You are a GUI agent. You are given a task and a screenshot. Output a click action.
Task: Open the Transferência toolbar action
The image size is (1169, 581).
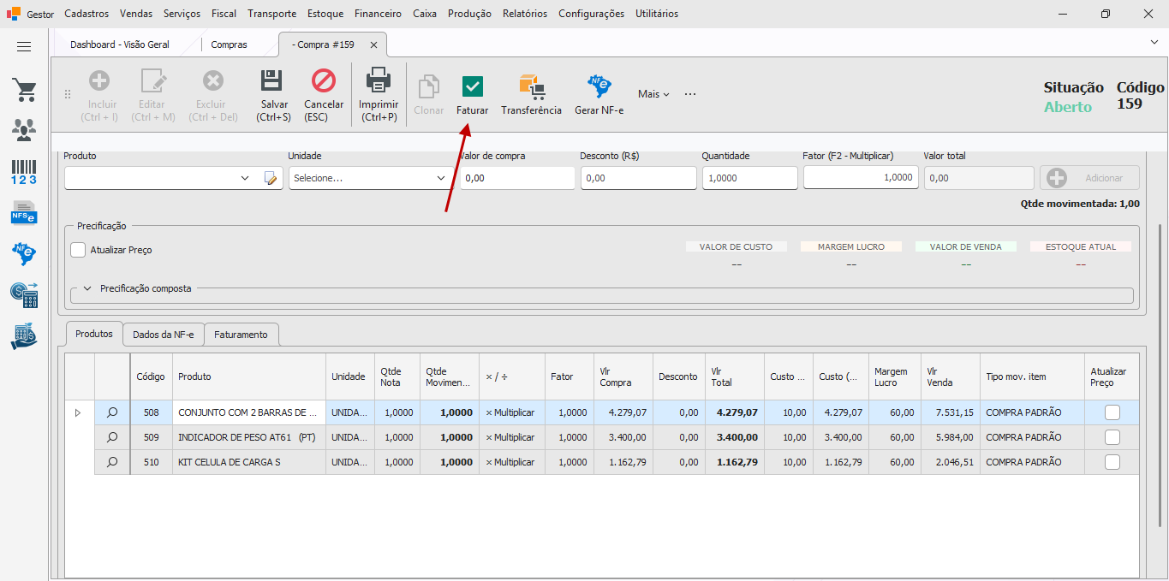(531, 95)
